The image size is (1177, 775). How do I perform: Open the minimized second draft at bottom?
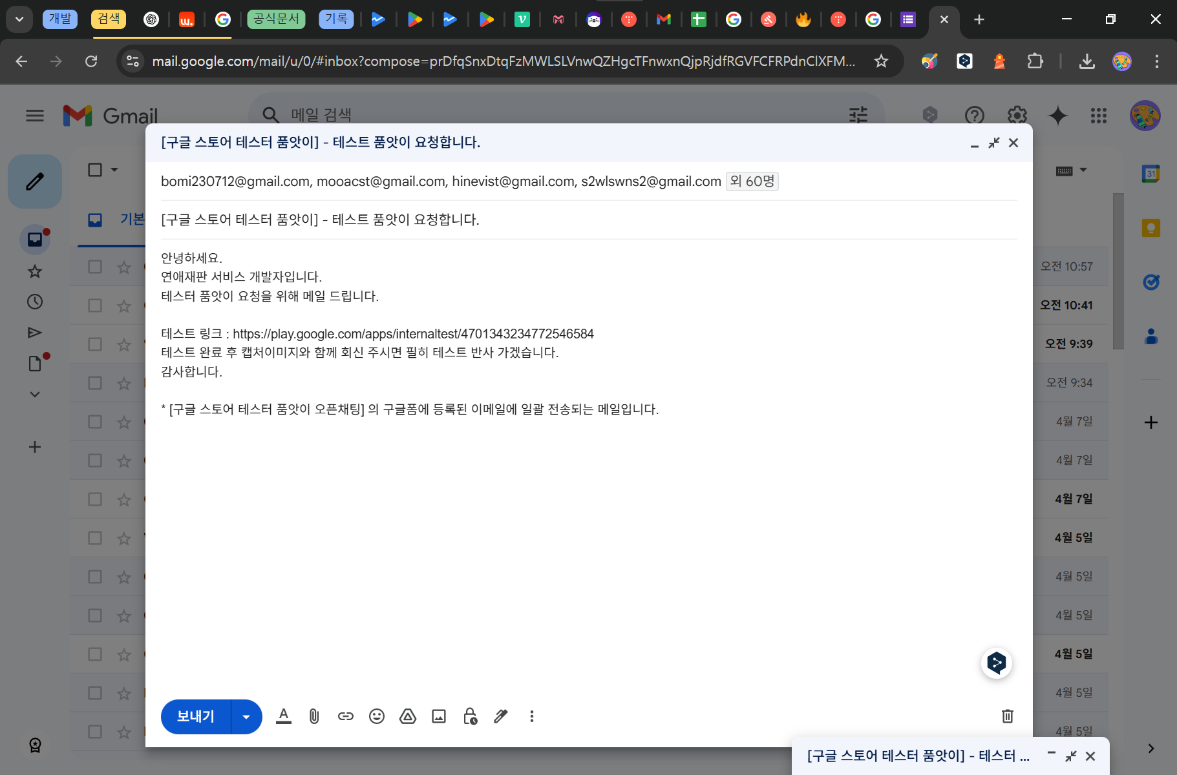coord(918,756)
